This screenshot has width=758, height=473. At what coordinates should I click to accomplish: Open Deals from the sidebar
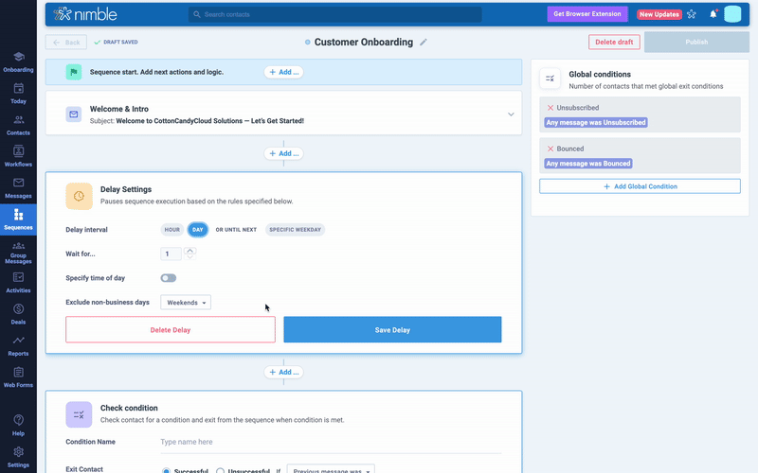click(18, 313)
